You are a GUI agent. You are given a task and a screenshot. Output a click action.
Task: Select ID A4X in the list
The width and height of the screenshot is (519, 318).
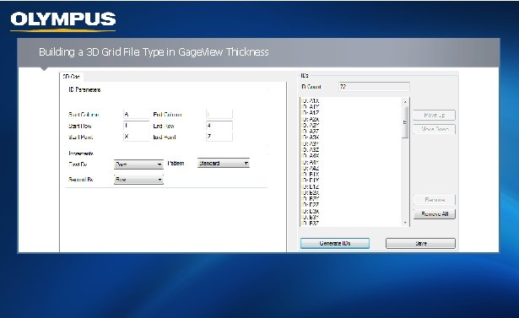tap(311, 156)
